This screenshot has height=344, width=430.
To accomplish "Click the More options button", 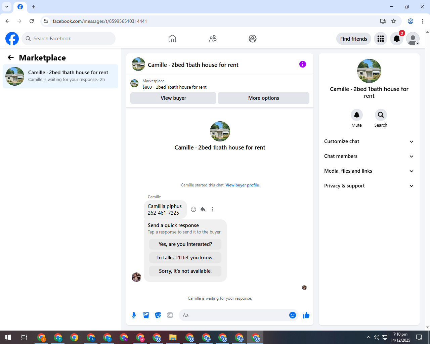I will 264,98.
